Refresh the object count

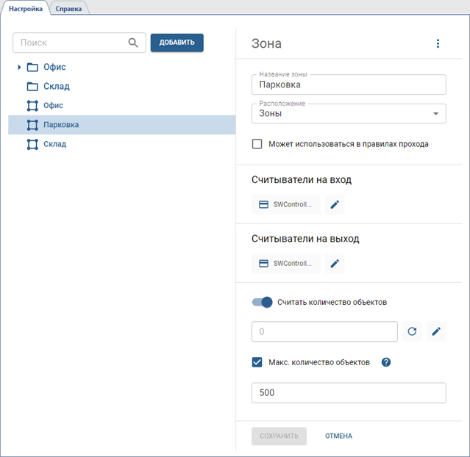[412, 331]
